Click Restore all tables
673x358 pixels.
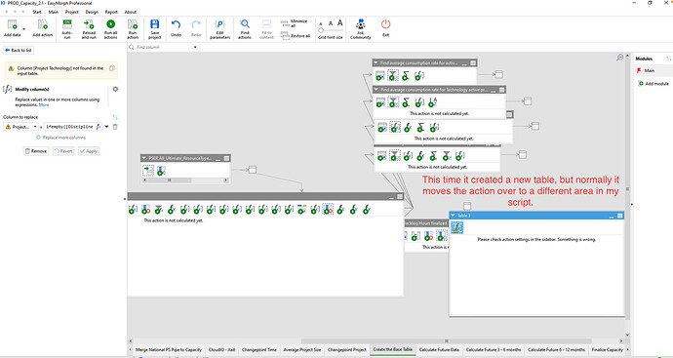296,36
